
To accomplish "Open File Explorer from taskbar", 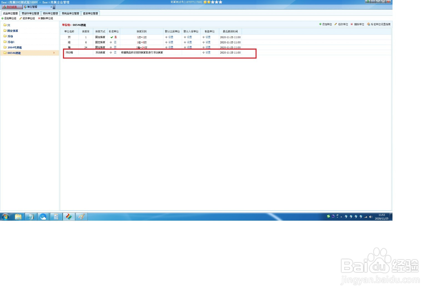I will [x=18, y=217].
